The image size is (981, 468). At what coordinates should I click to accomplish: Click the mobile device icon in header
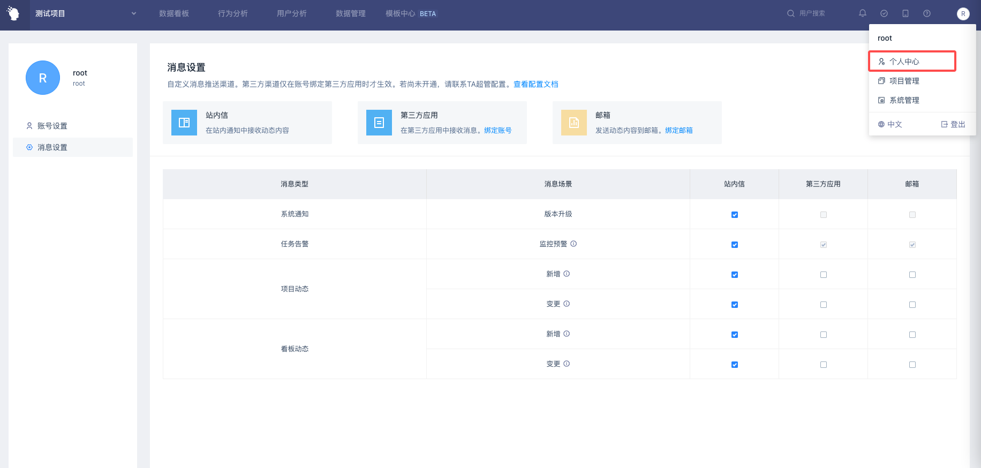click(905, 13)
